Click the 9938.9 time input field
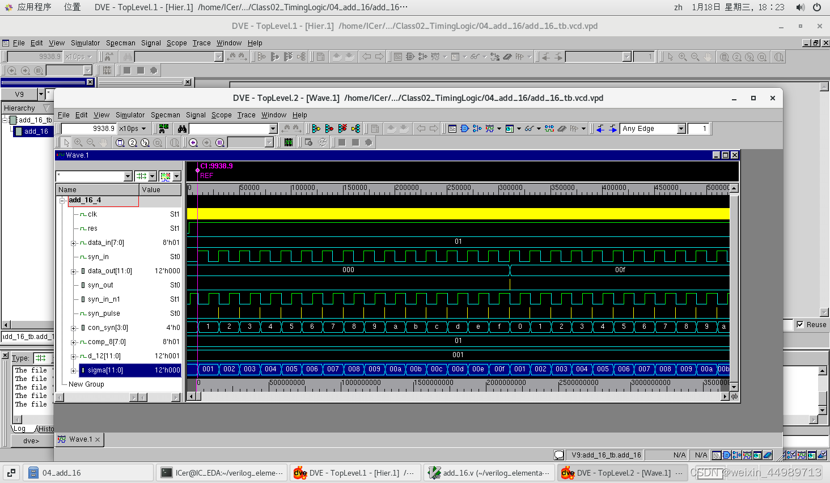Viewport: 830px width, 483px height. [88, 129]
